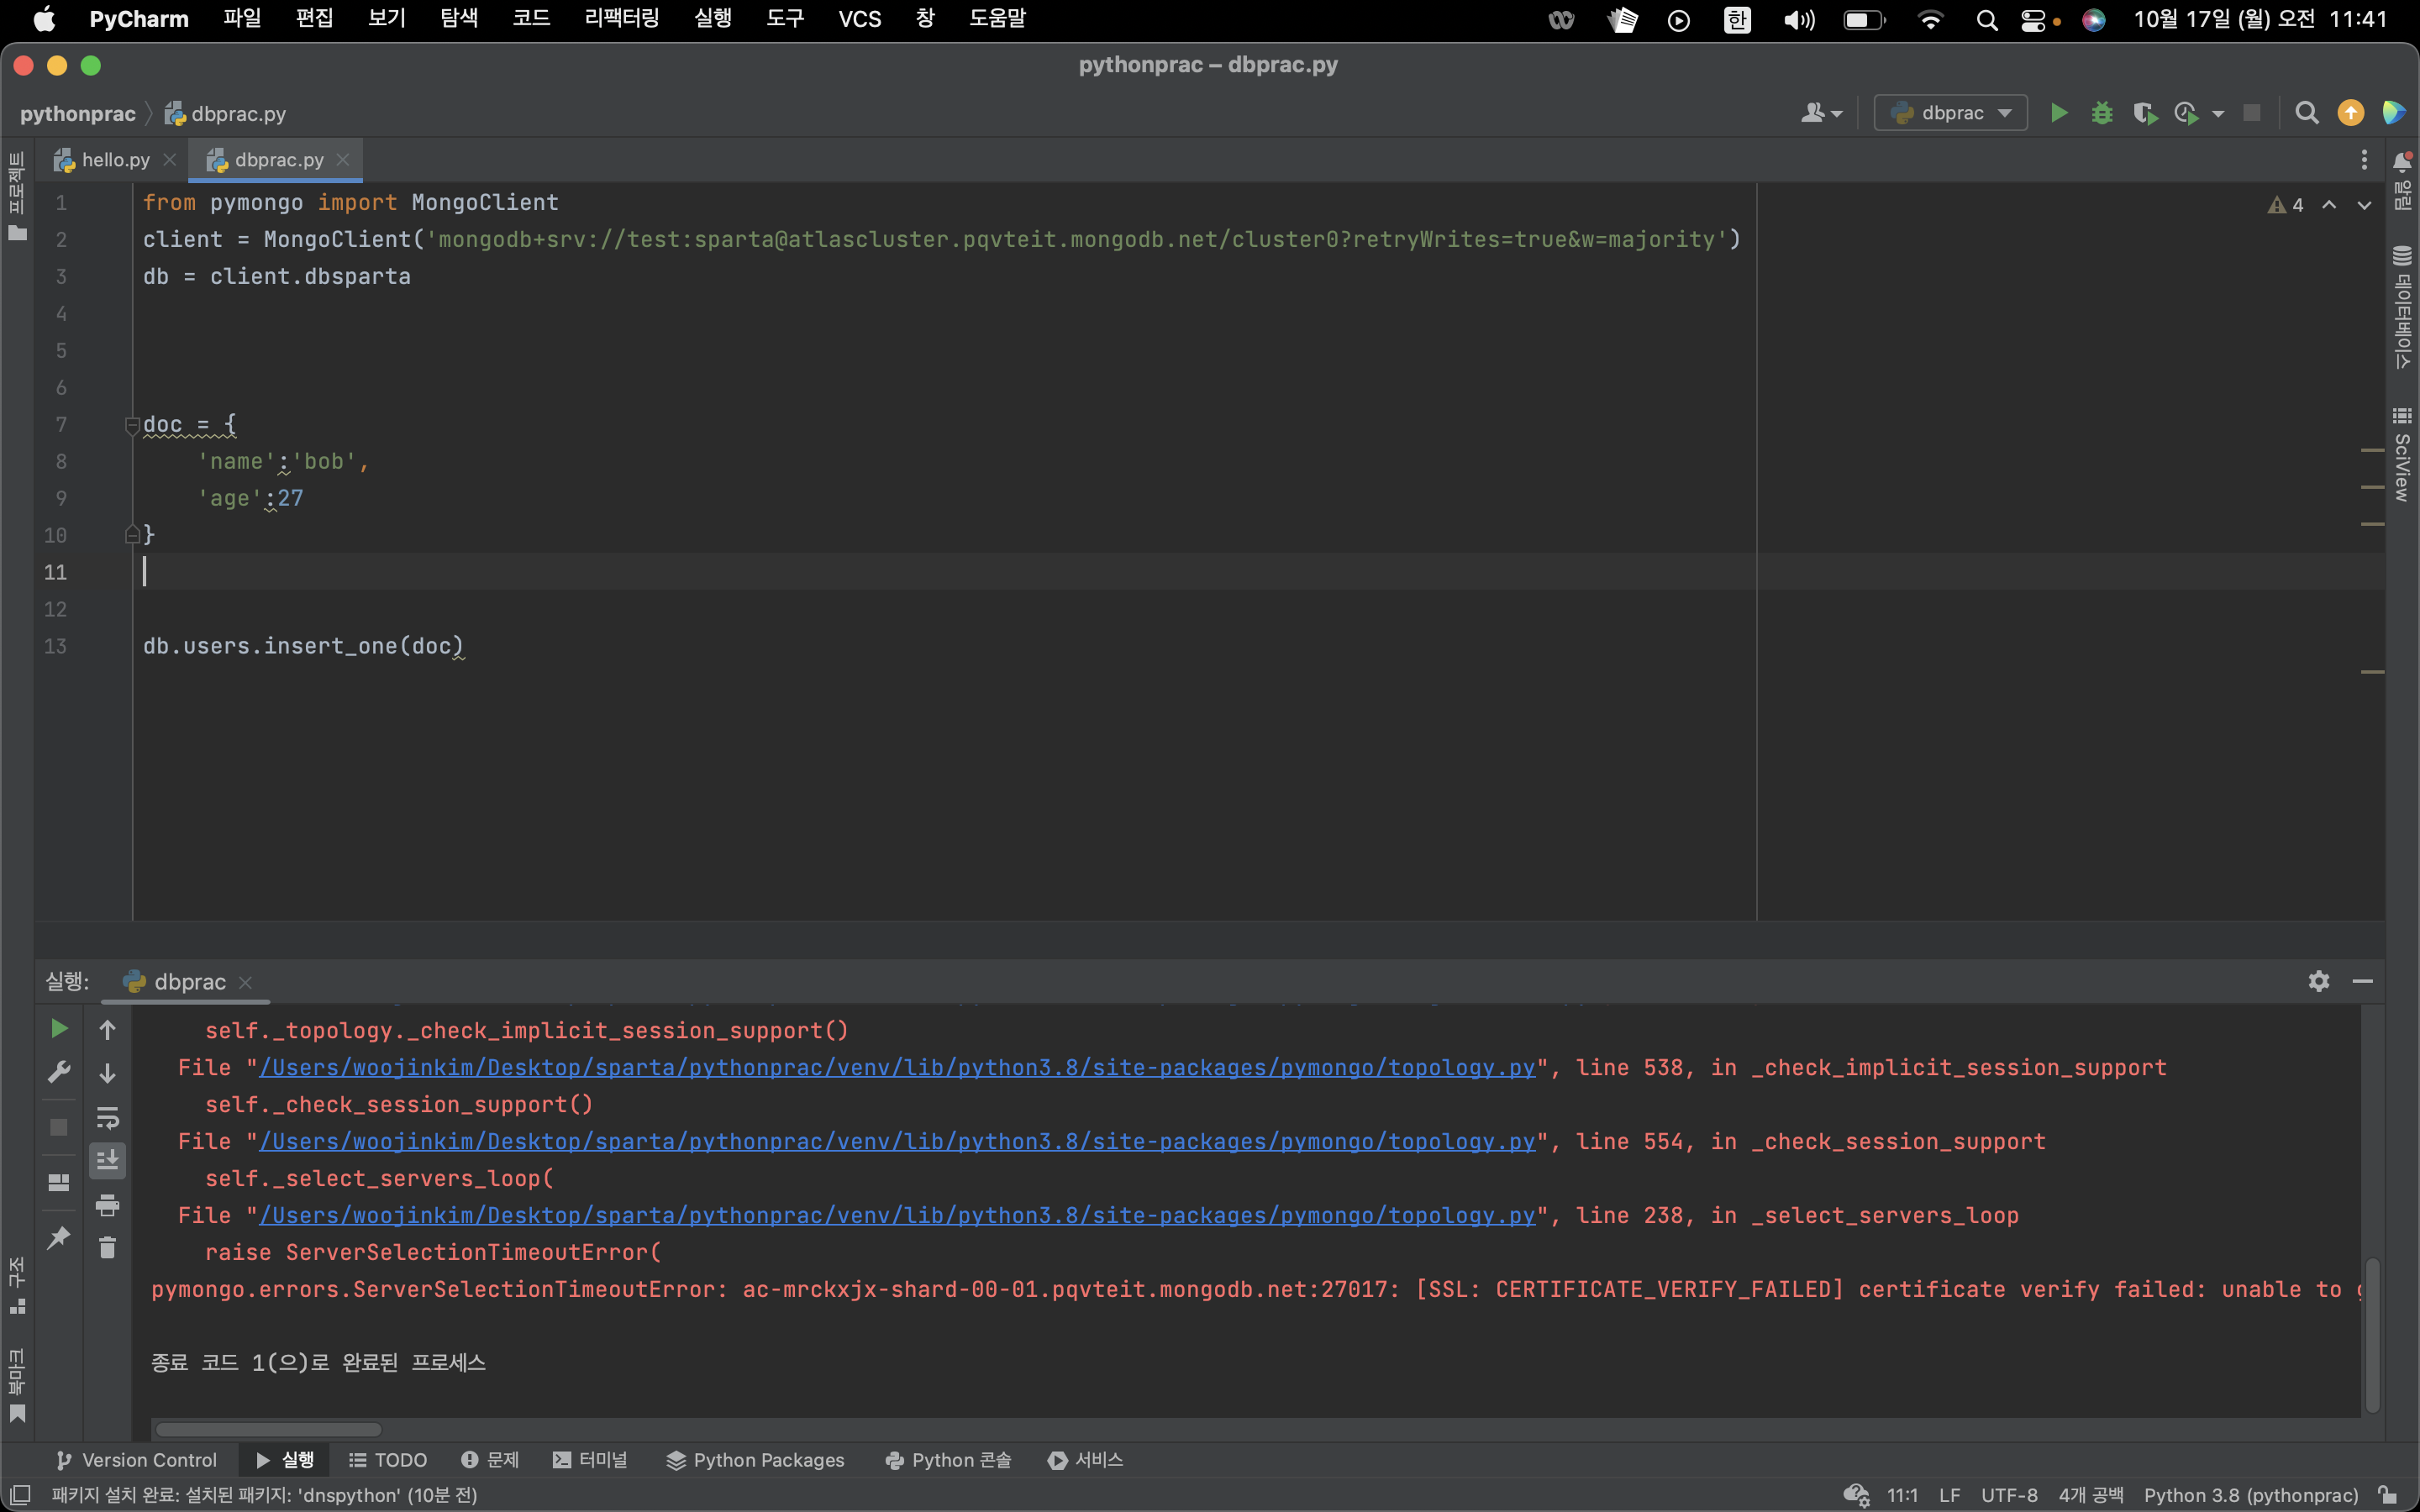2420x1512 pixels.
Task: Open editor tabs options three dots
Action: coord(2364,160)
